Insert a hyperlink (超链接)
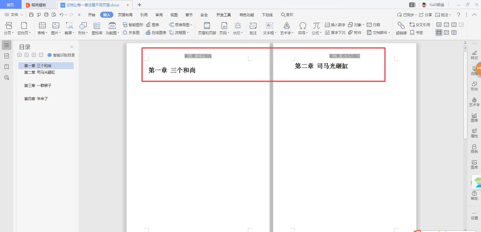This screenshot has height=232, width=481. pyautogui.click(x=401, y=29)
